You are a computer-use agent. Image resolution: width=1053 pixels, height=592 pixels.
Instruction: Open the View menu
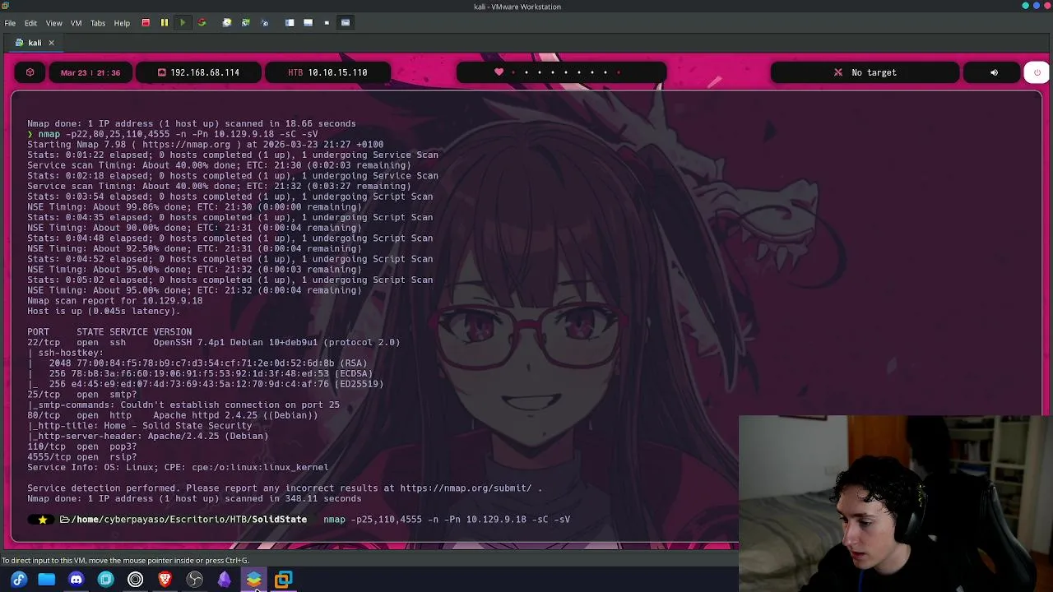point(53,23)
